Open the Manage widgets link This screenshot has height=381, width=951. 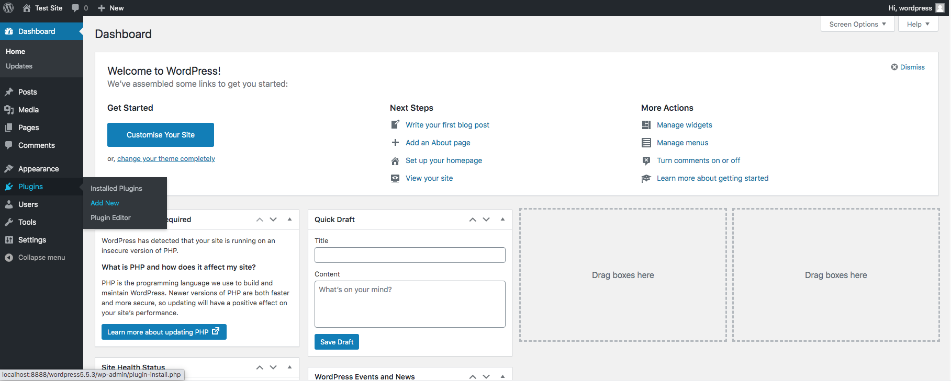pos(685,125)
